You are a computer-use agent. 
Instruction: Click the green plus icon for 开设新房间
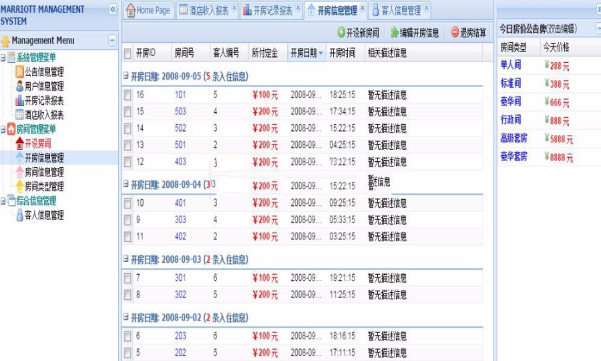[341, 32]
